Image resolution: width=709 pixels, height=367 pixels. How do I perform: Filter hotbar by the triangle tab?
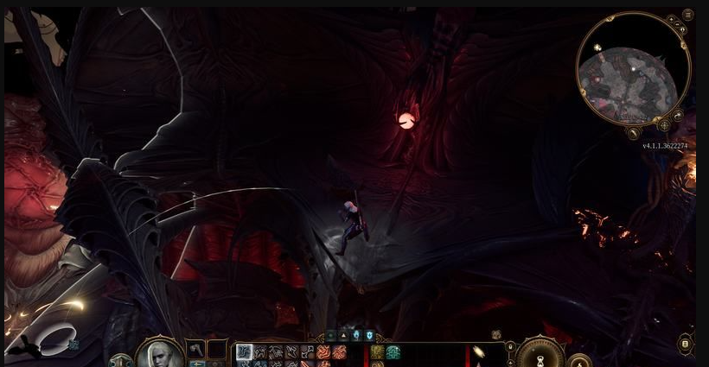point(343,335)
